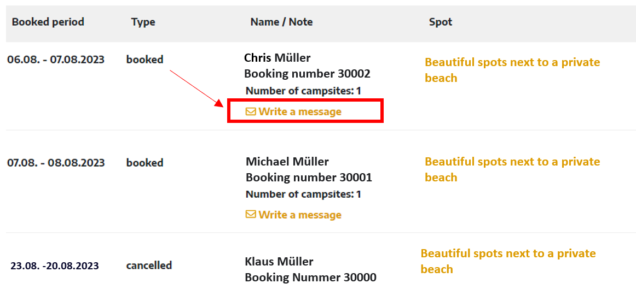
Task: Click the cancelled status label
Action: pos(149,265)
